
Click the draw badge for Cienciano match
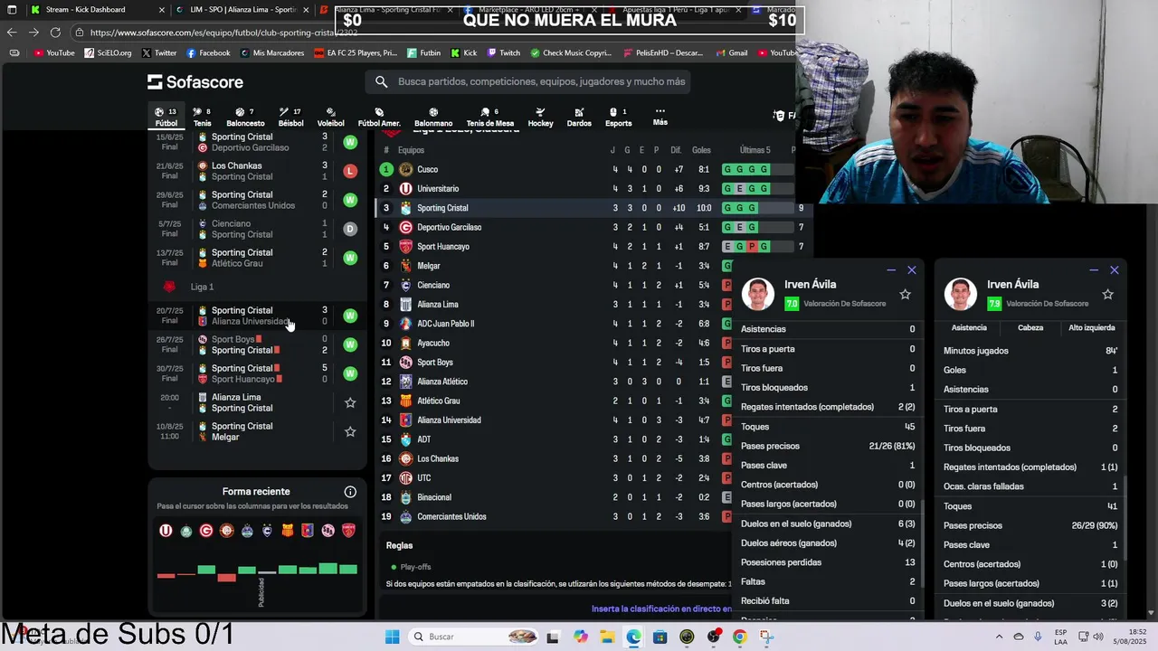(350, 229)
